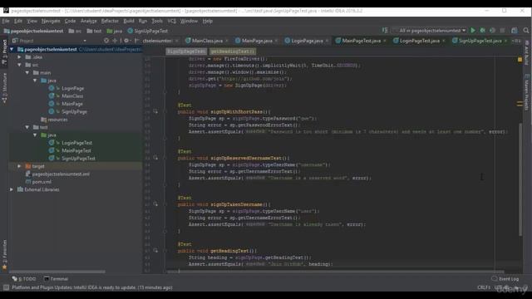
Task: Open the Project Structure icon
Action: (515, 31)
